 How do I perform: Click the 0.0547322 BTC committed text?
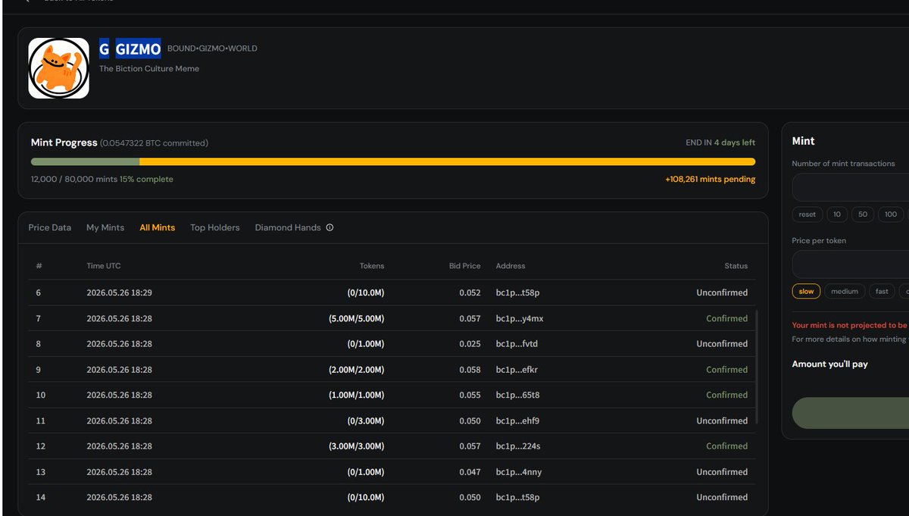click(154, 143)
